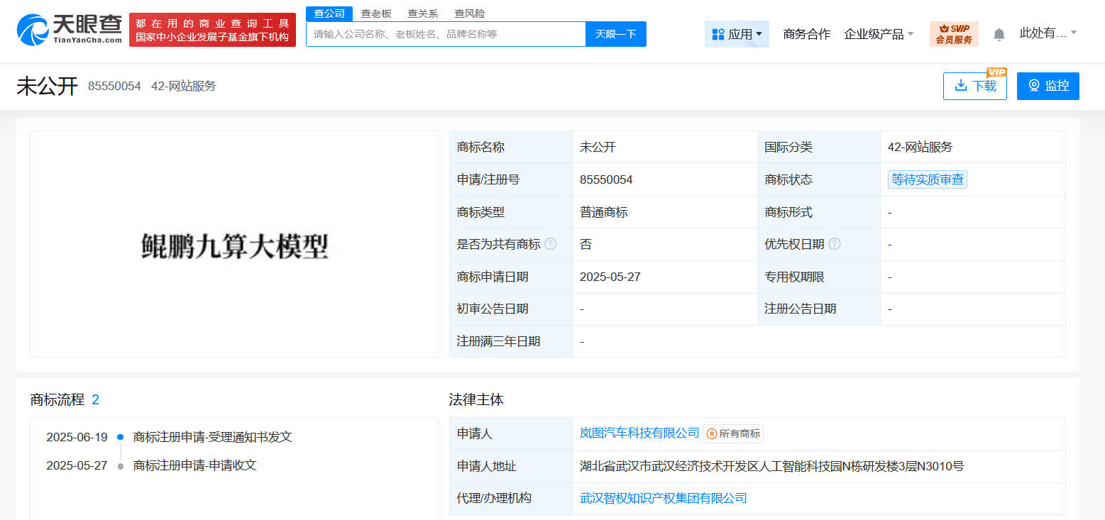
Task: Click the 鲲鹏九算大模型 trademark image
Action: click(234, 245)
